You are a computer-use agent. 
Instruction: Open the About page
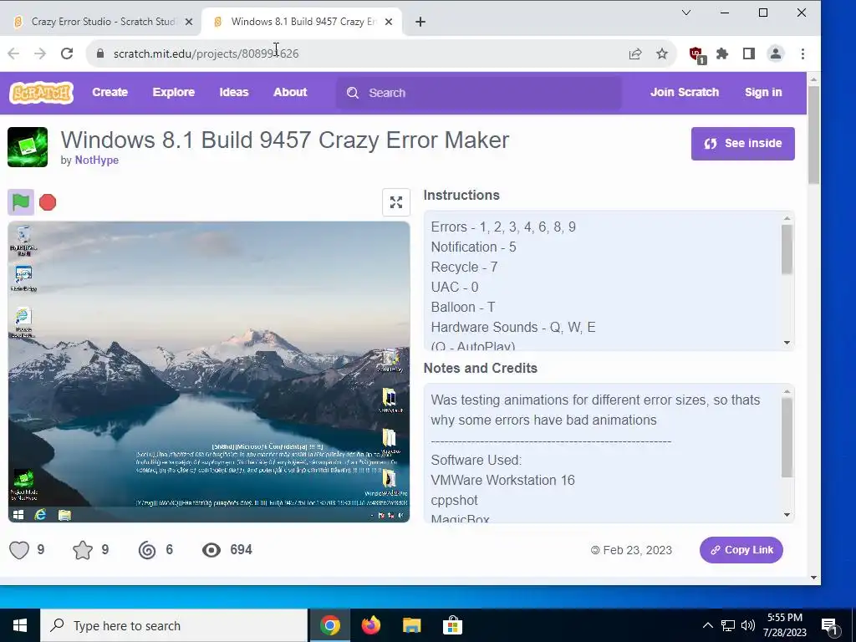point(290,92)
